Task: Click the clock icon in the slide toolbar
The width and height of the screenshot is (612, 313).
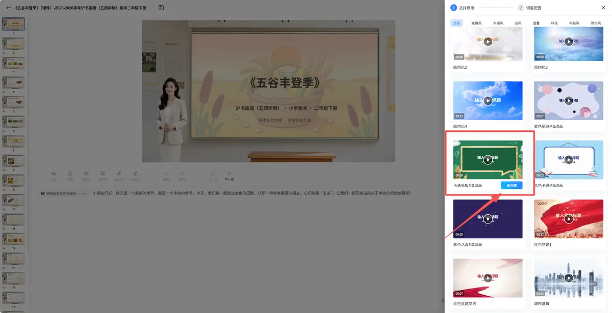Action: tap(70, 174)
